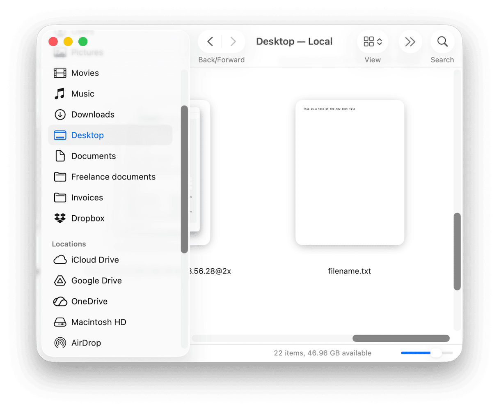Click the vertical scrollbar thumb of file area
Image resolution: width=499 pixels, height=410 pixels.
pyautogui.click(x=457, y=251)
